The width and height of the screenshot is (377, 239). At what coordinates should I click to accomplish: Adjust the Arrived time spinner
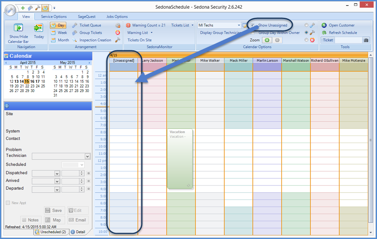coord(82,181)
